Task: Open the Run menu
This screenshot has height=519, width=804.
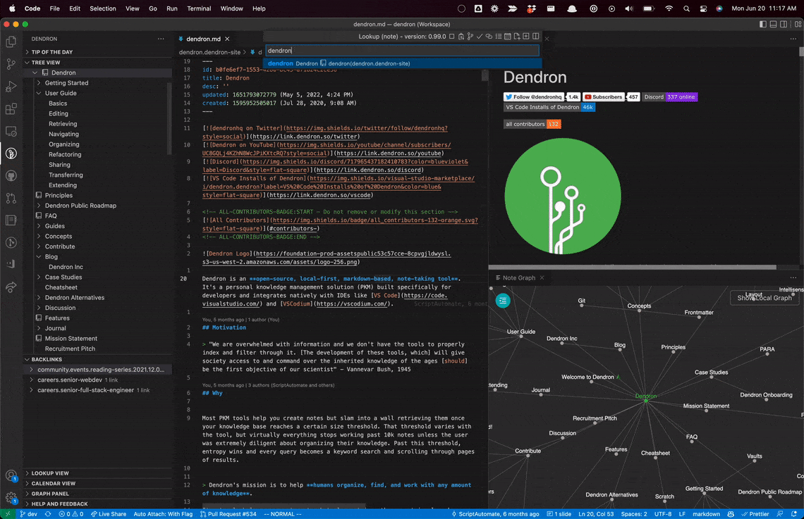Action: tap(172, 8)
